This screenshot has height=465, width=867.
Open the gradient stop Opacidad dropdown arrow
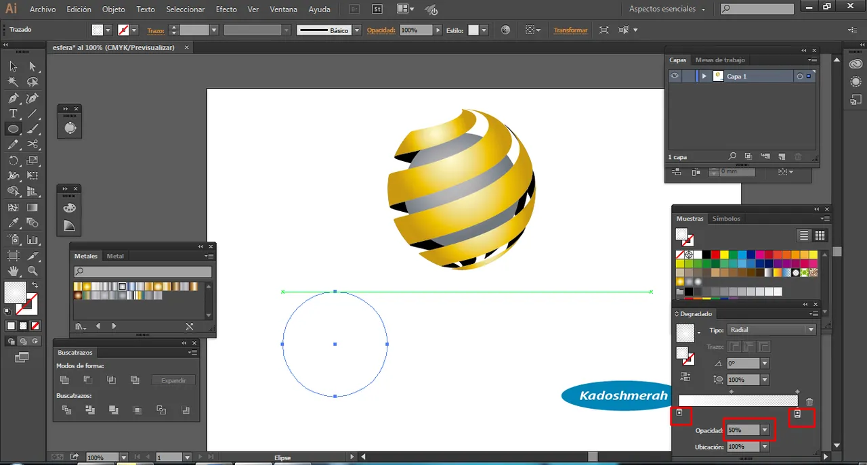click(765, 430)
